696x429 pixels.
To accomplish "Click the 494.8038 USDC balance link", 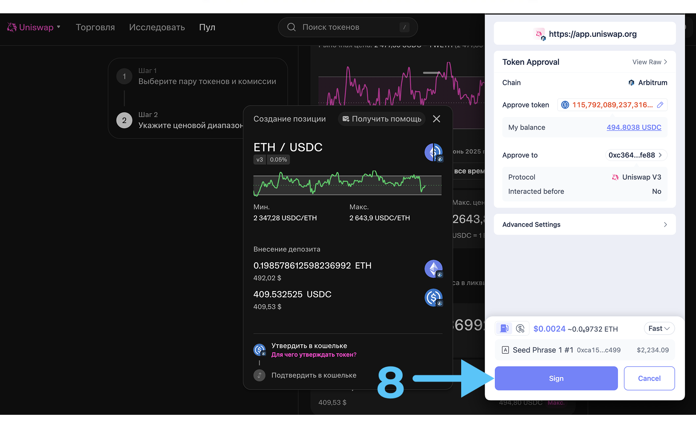I will (x=633, y=128).
